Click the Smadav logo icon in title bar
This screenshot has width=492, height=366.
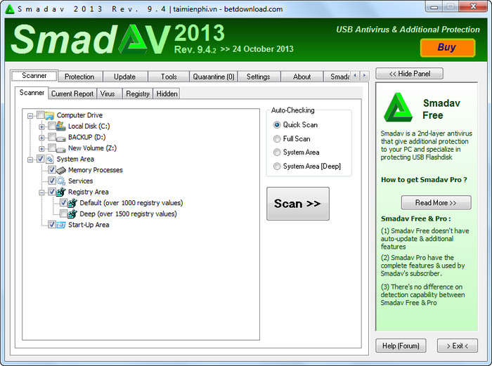(x=10, y=9)
